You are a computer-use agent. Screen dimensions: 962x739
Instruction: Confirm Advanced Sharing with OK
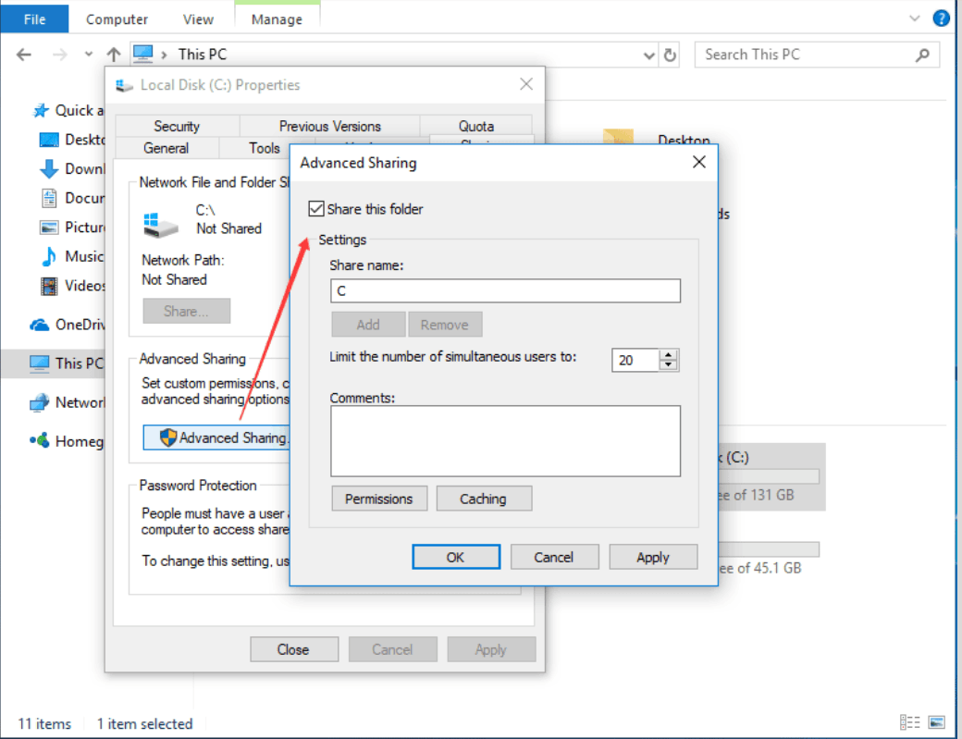pos(456,557)
